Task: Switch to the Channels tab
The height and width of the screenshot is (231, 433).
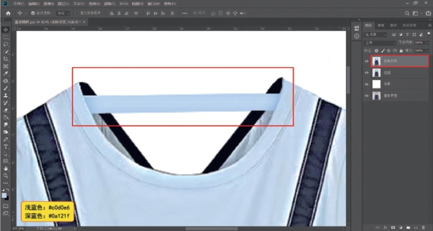Action: click(381, 25)
